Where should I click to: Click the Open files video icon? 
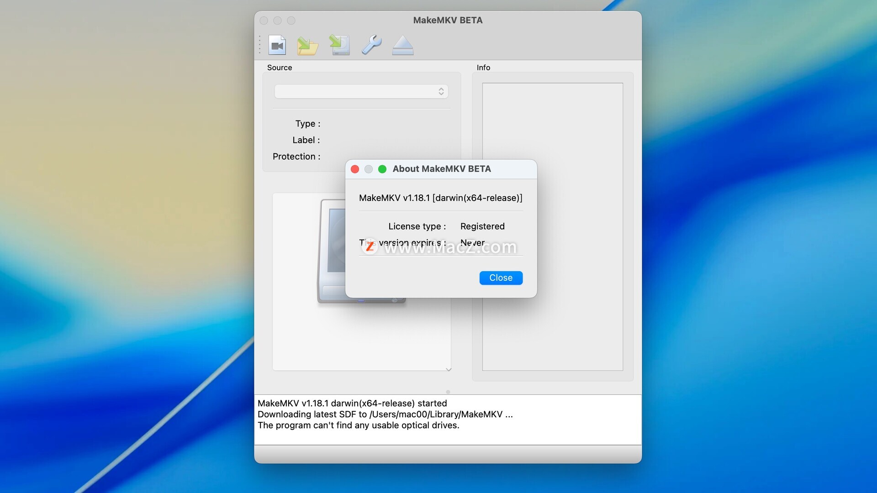point(277,45)
